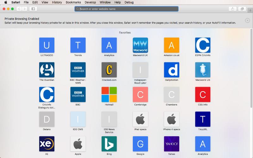Open the Bing favorite tile
Viewport: 253px width, 158px height.
pyautogui.click(x=109, y=144)
